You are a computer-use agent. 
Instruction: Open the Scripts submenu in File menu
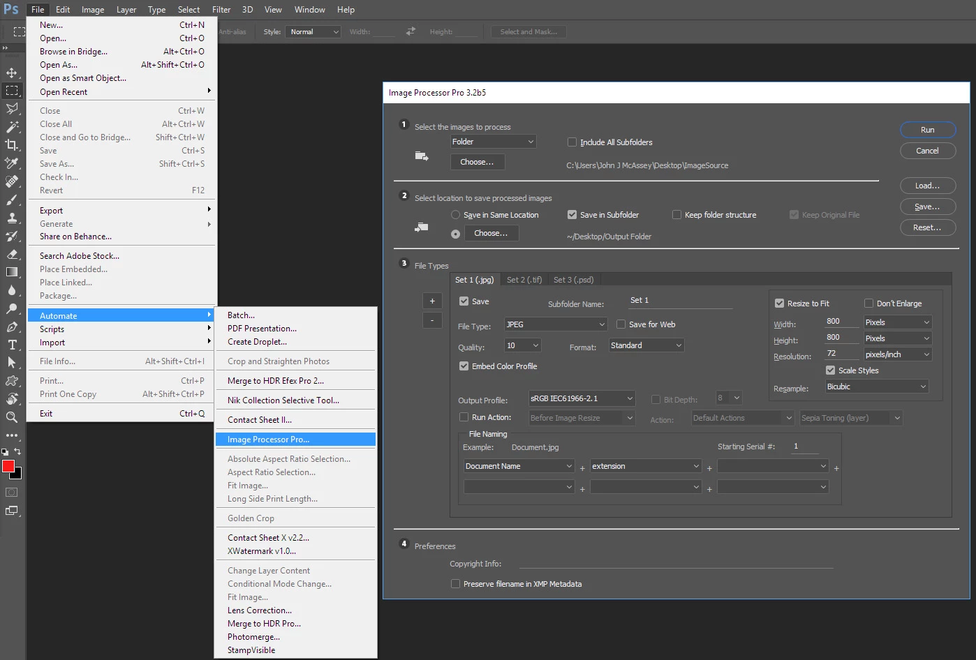[121, 329]
